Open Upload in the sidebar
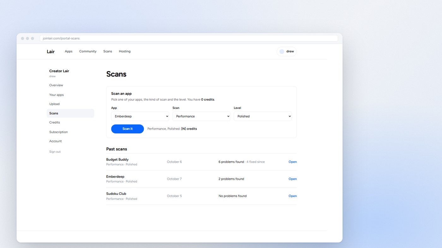442x248 pixels. pyautogui.click(x=70, y=104)
